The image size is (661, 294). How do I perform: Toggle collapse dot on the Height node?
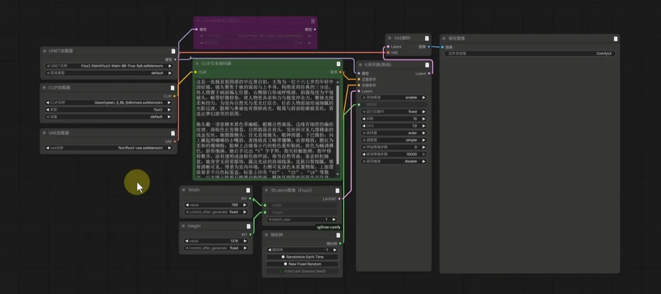click(x=184, y=226)
